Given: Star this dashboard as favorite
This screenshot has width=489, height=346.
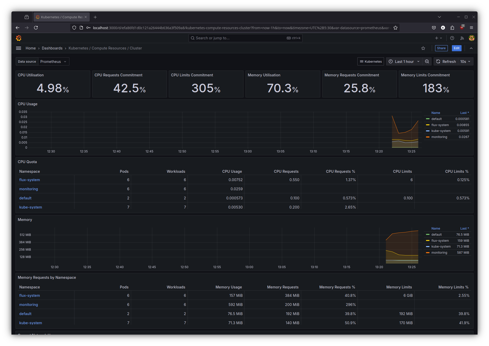Looking at the screenshot, I should [423, 48].
